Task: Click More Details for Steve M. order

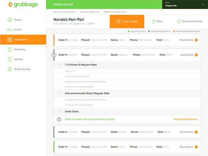Action: click(186, 132)
